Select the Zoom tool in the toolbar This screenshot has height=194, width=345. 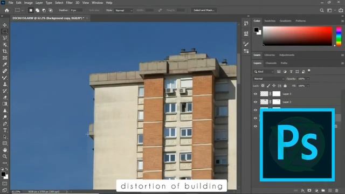(5, 156)
